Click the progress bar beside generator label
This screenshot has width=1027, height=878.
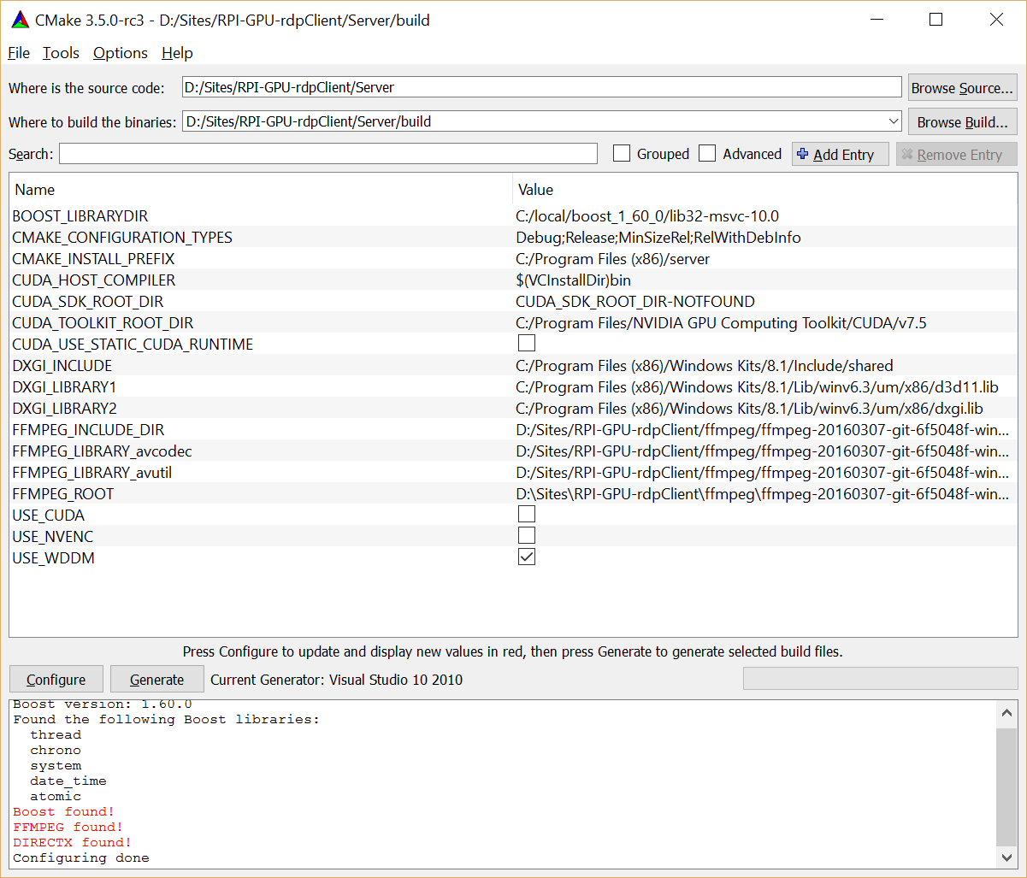coord(880,679)
